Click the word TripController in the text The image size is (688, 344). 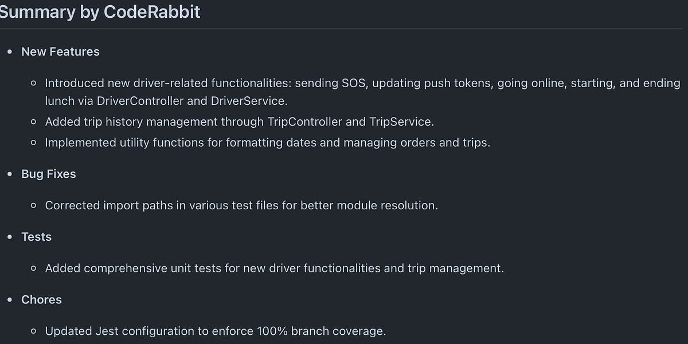click(x=305, y=122)
